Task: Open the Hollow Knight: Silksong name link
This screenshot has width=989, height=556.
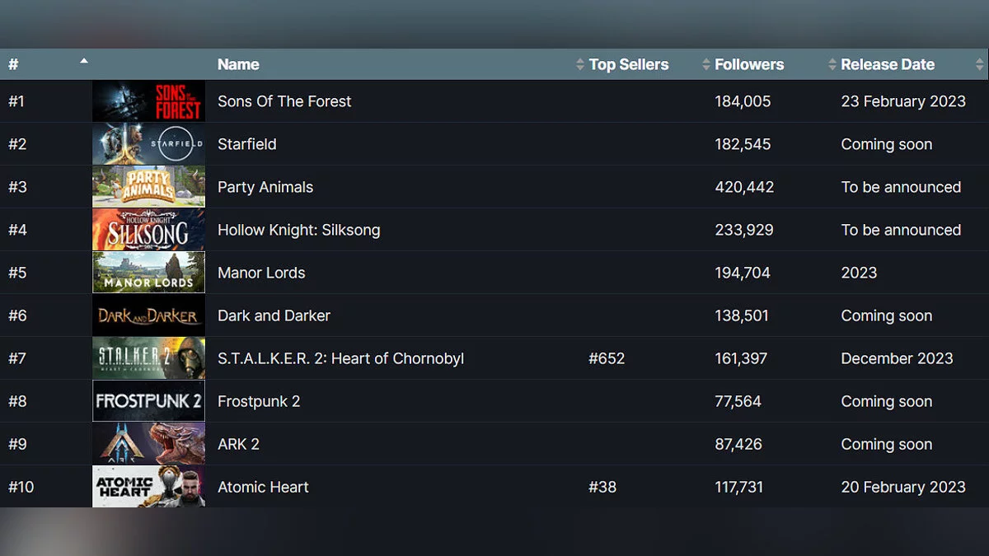Action: click(x=298, y=230)
